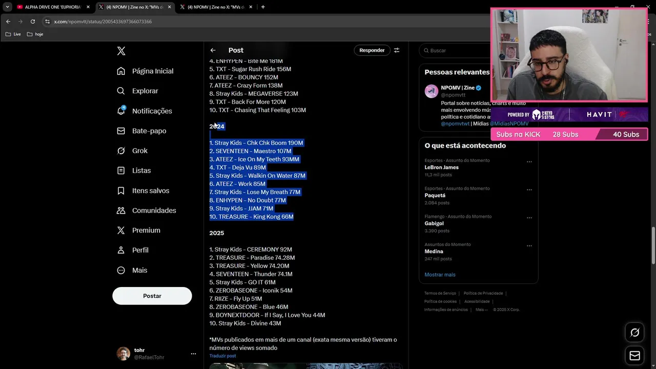Go back with the Post arrow
This screenshot has height=369, width=656.
[x=213, y=50]
